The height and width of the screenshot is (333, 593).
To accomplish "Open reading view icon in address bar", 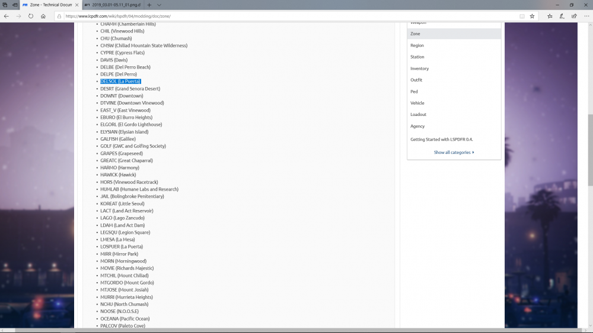I will tap(522, 16).
